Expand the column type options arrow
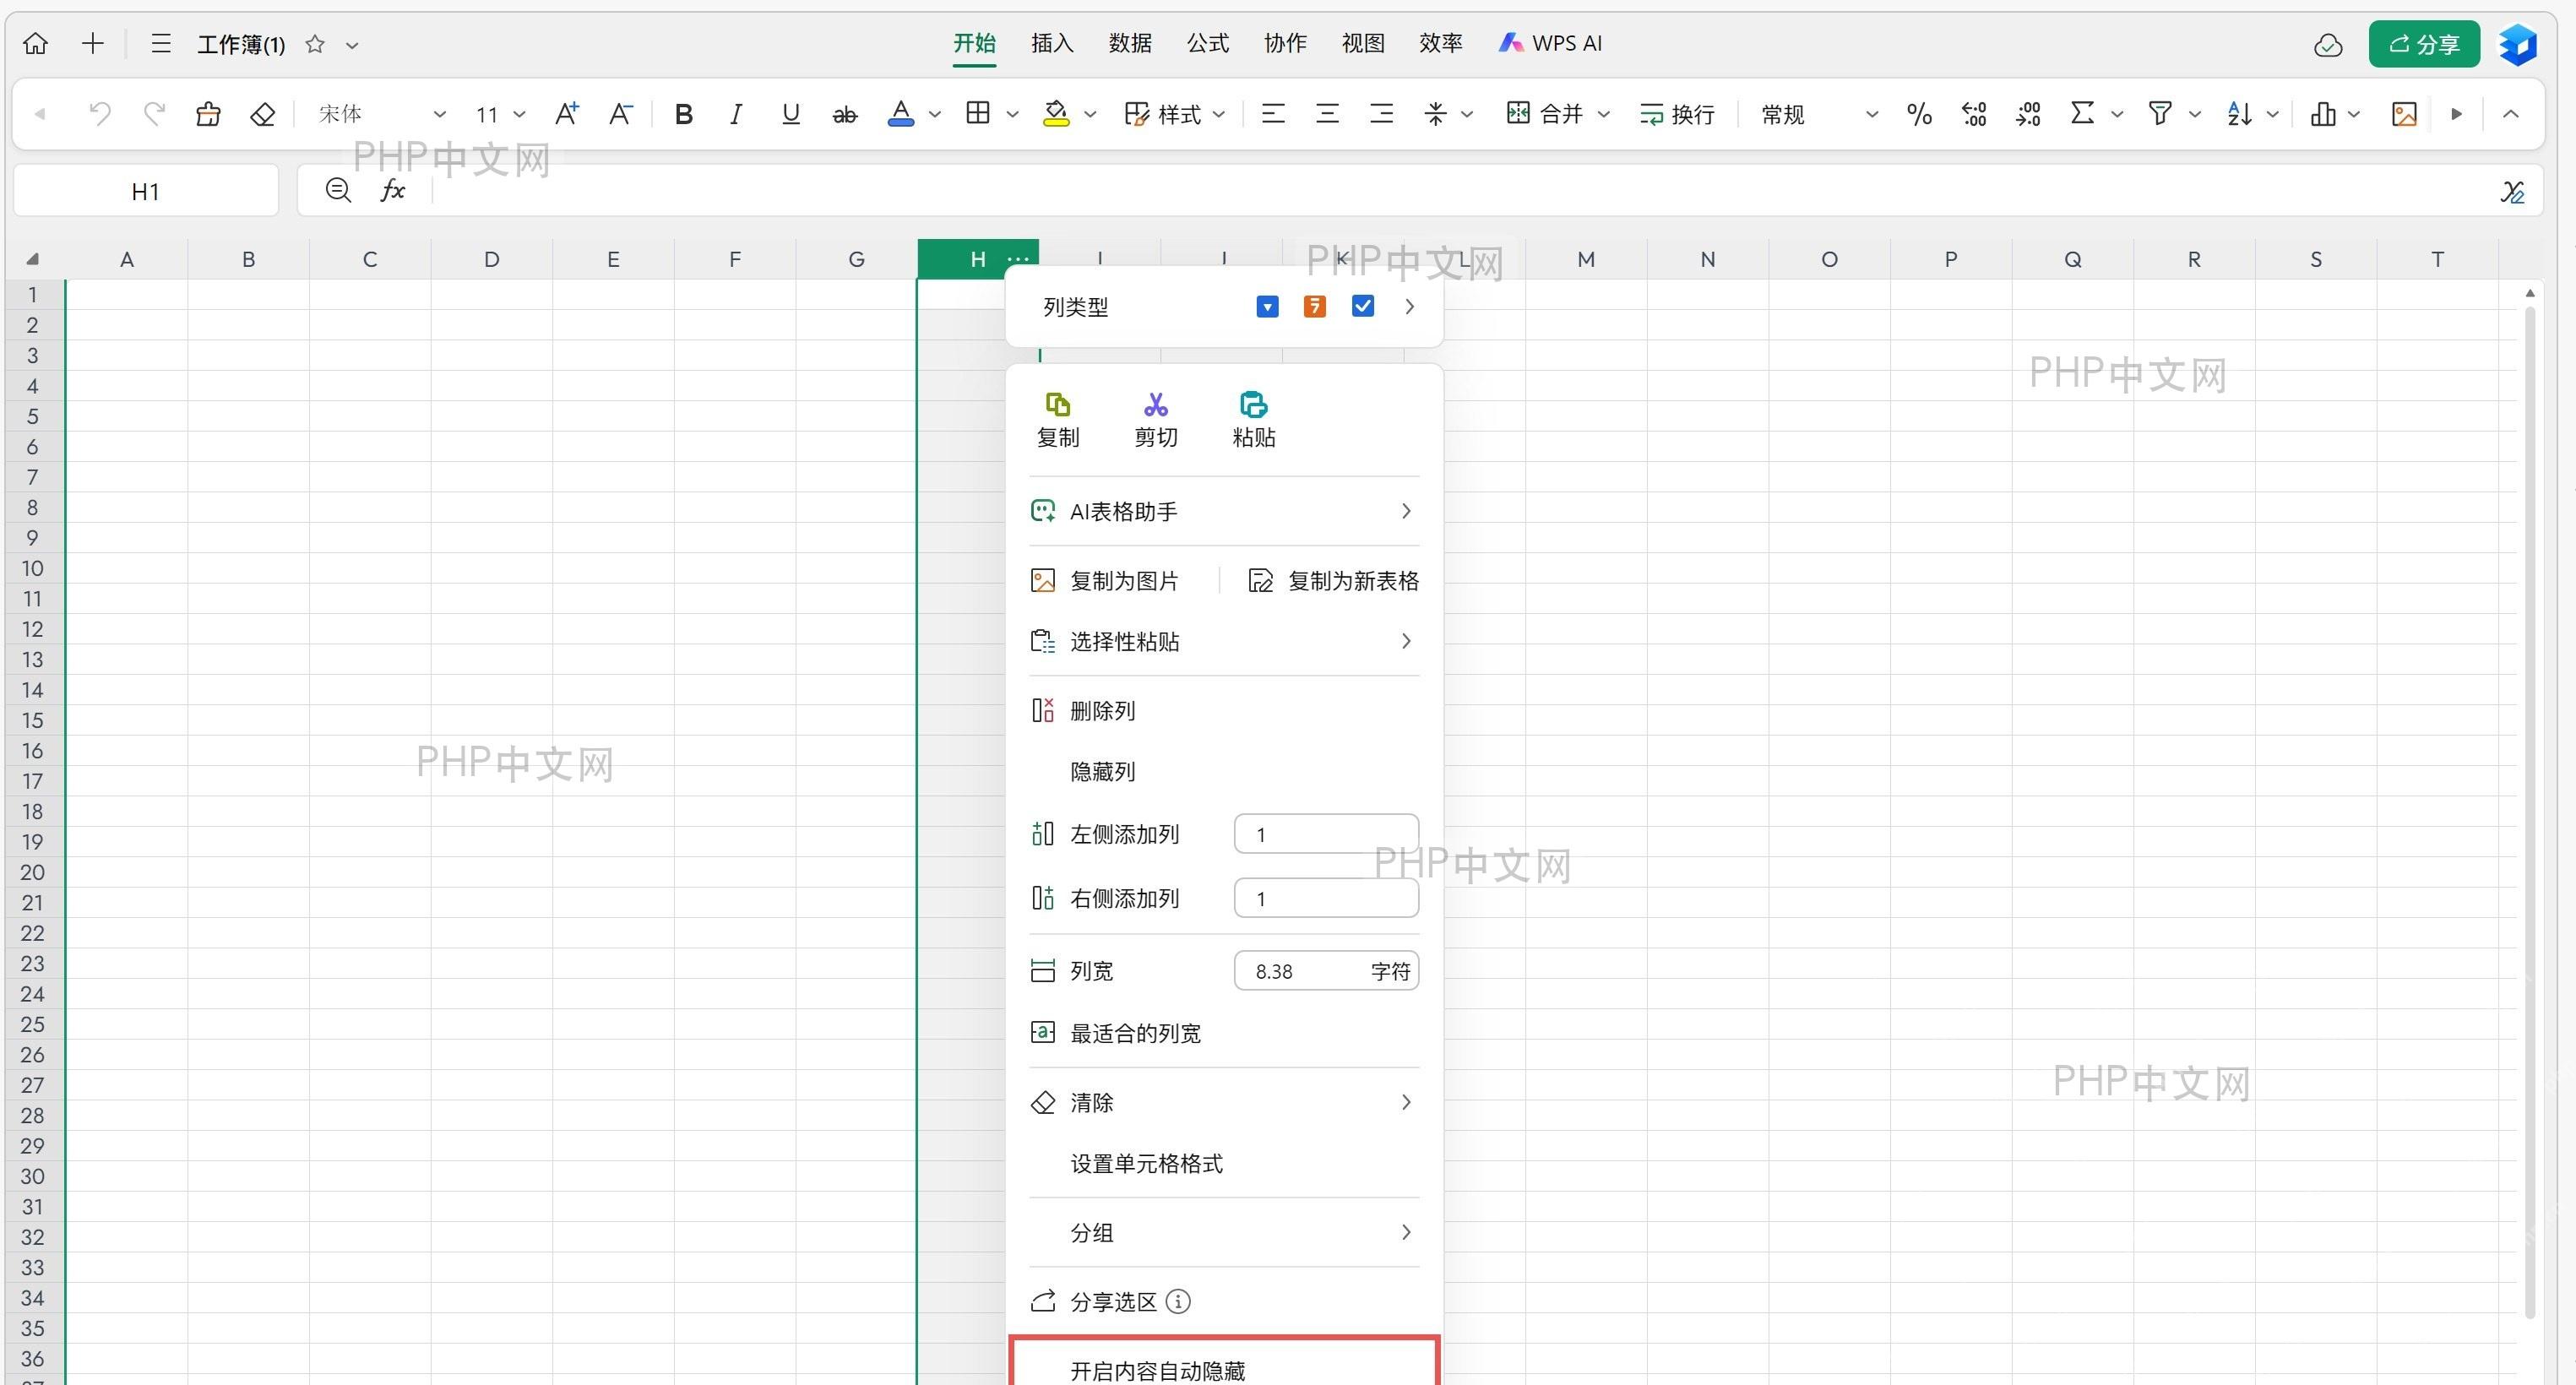The width and height of the screenshot is (2576, 1385). [x=1409, y=307]
